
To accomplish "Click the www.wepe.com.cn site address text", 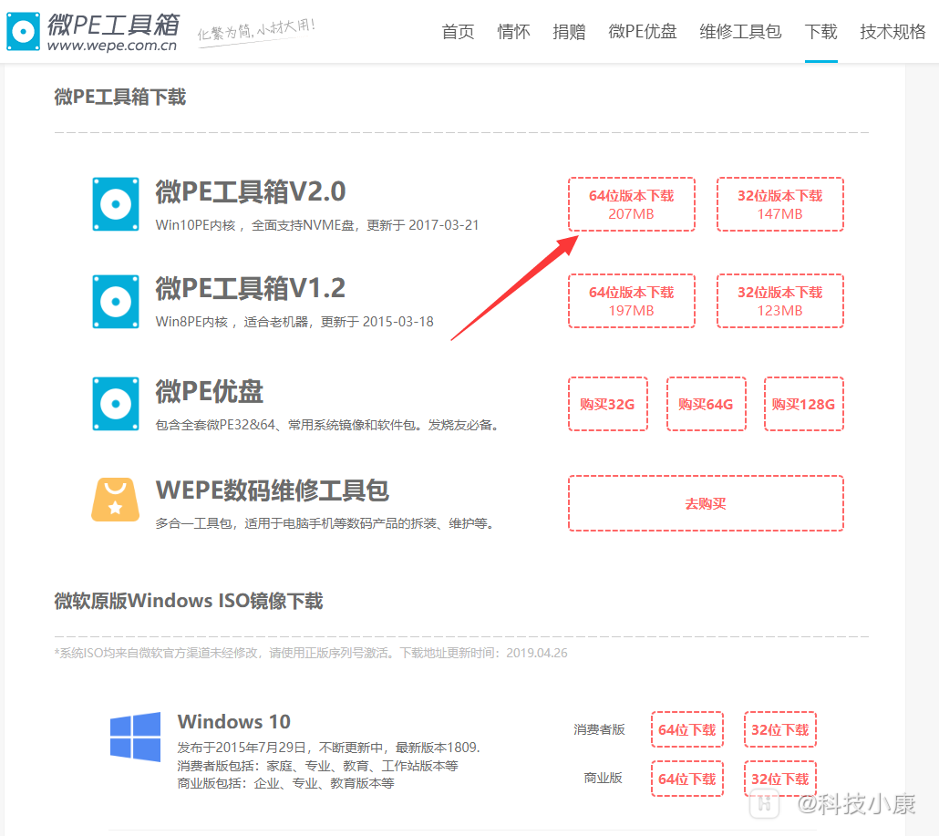I will point(112,46).
